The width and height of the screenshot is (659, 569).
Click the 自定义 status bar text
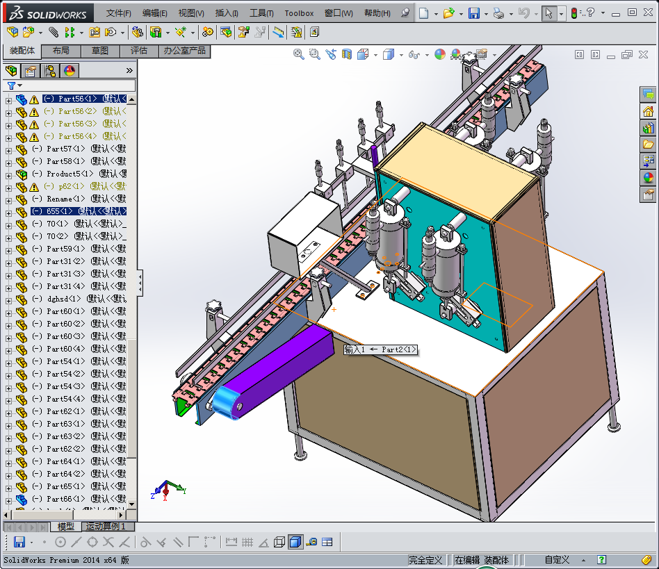coord(556,560)
